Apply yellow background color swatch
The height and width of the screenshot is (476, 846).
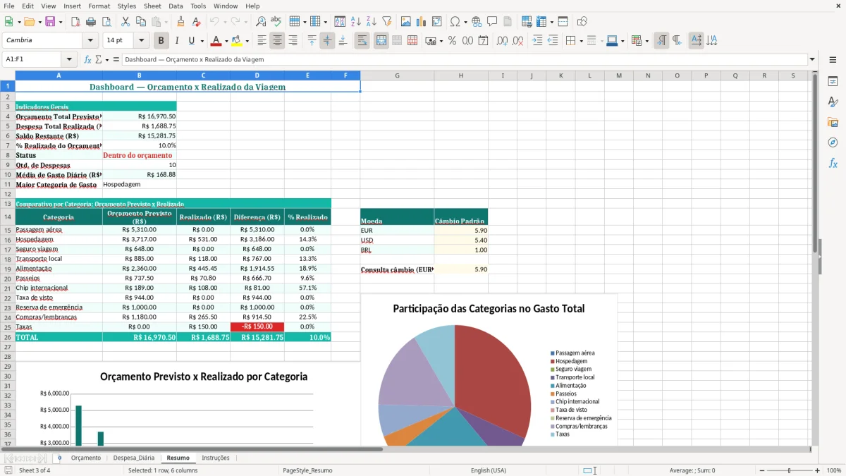[237, 41]
